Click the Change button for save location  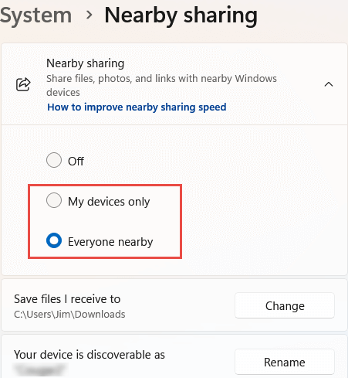click(285, 305)
